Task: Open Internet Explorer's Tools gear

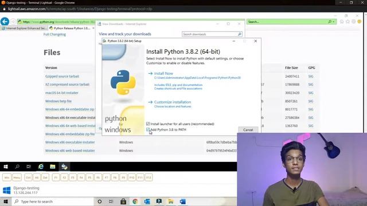Action: [353, 22]
